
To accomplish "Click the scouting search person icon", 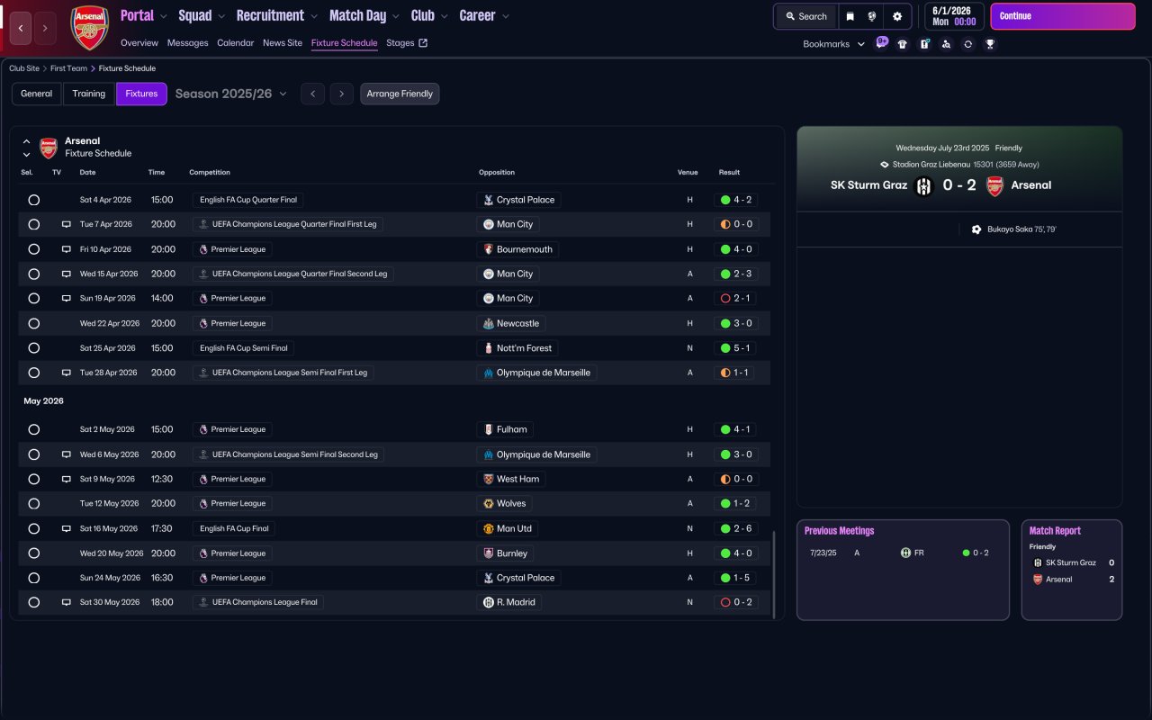I will [x=946, y=44].
